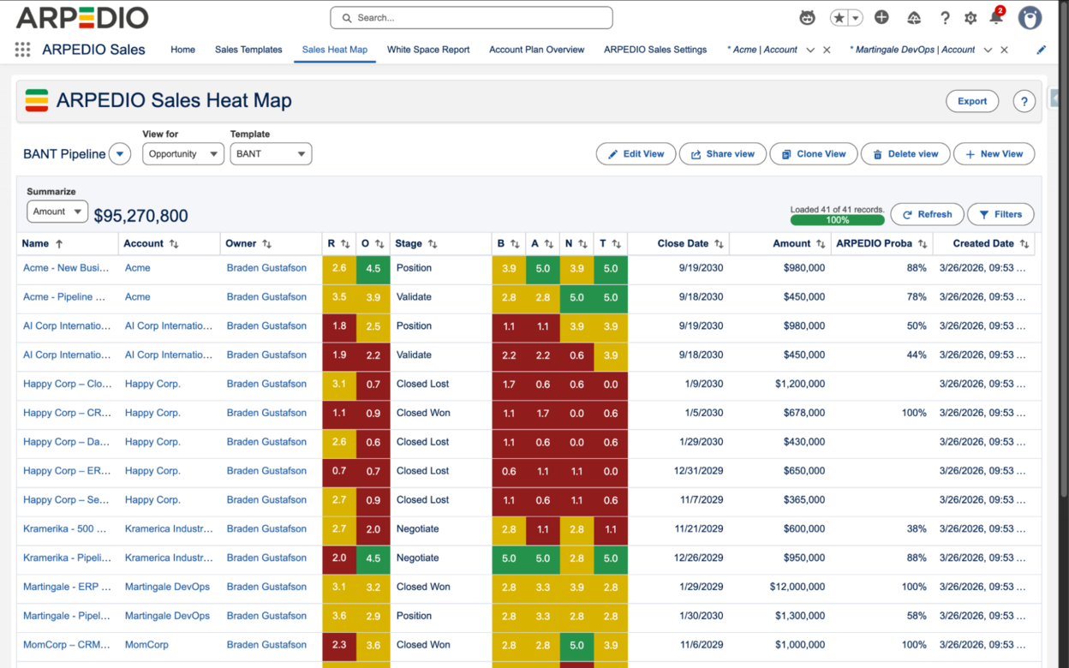
Task: Sort by the R column sort icon
Action: (345, 244)
